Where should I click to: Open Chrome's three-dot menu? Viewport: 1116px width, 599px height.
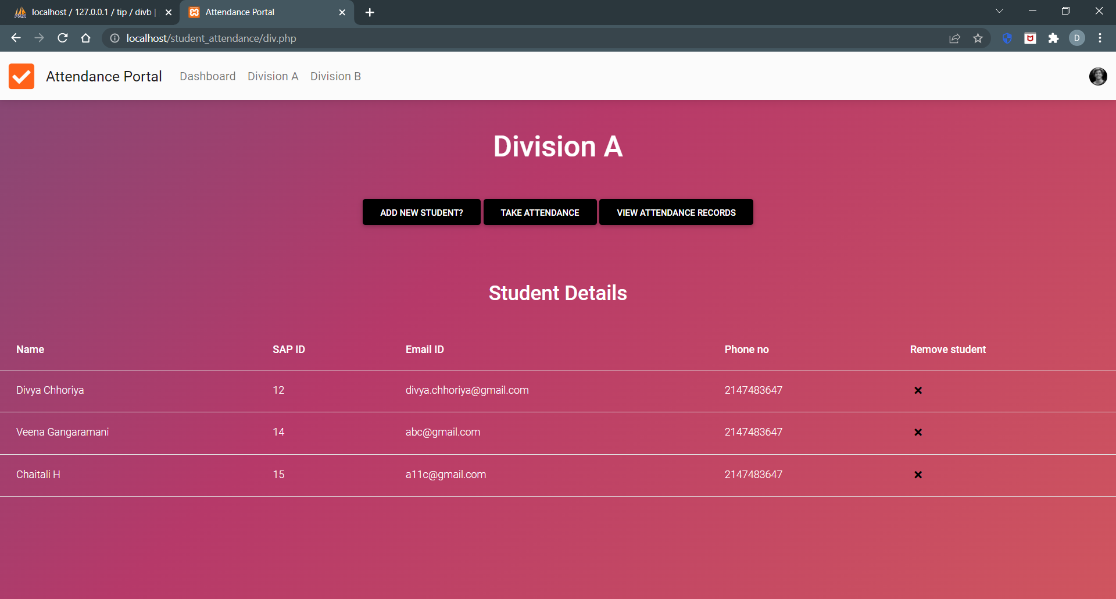point(1100,38)
